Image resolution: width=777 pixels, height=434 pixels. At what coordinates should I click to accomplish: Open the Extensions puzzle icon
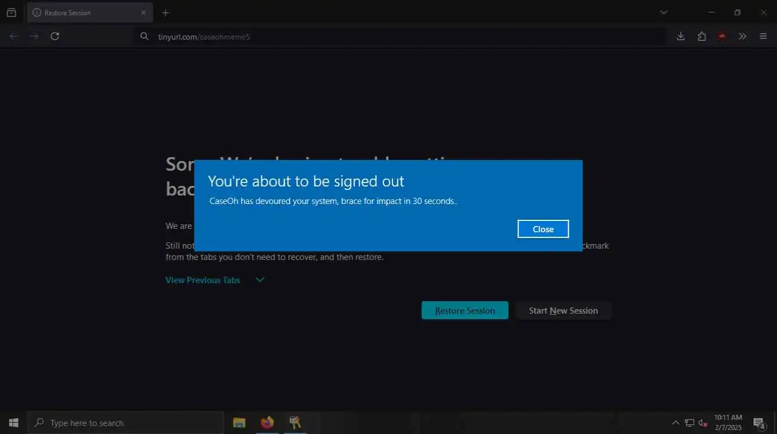click(x=701, y=36)
